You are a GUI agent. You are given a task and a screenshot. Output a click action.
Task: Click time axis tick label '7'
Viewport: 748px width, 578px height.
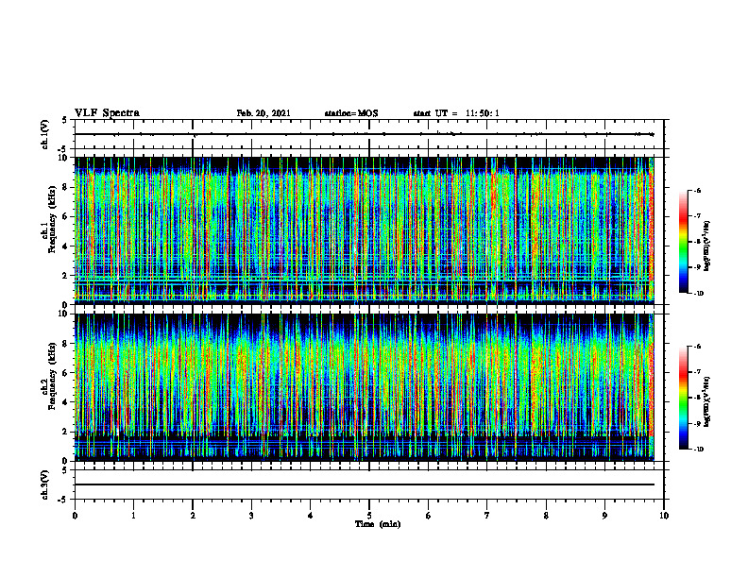[487, 516]
